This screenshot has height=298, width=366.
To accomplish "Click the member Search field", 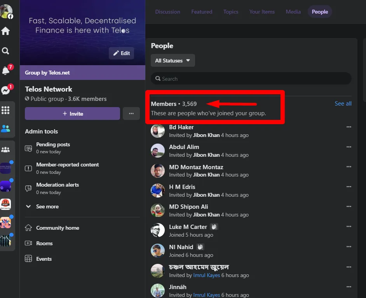I will coord(251,79).
